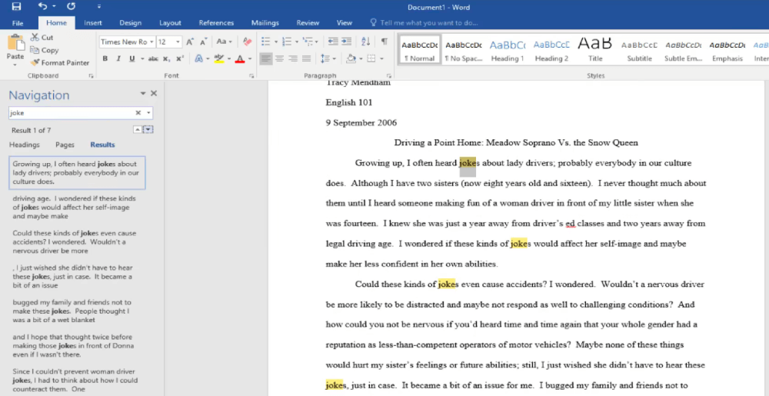Switch to the Insert ribbon tab
Viewport: 769px width, 396px height.
(x=92, y=23)
